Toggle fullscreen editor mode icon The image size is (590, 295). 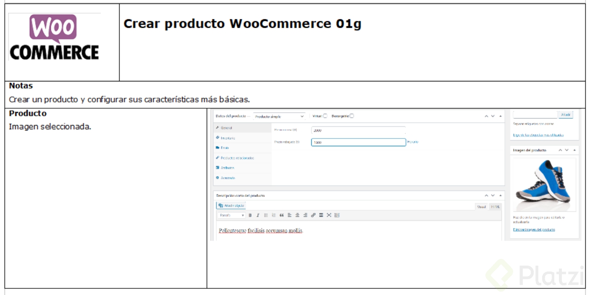coord(329,215)
